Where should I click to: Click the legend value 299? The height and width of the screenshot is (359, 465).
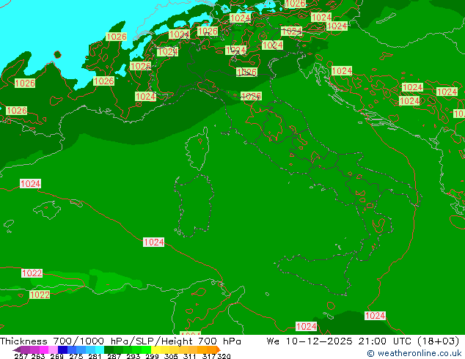pos(152,356)
